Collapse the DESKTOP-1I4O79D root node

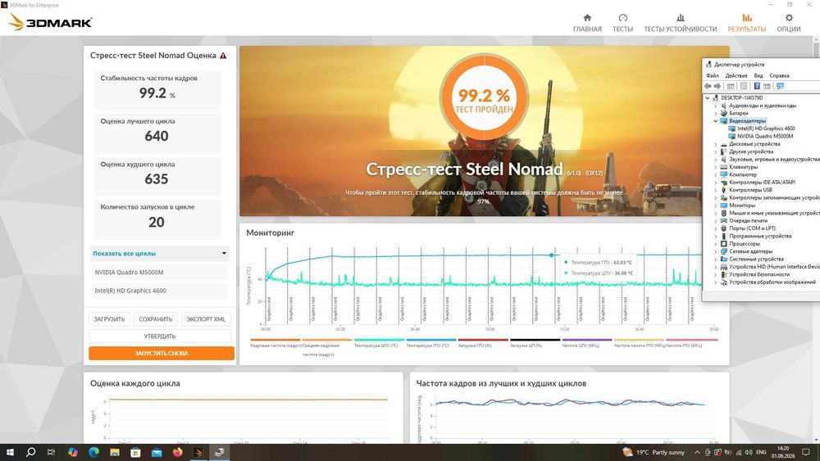708,97
